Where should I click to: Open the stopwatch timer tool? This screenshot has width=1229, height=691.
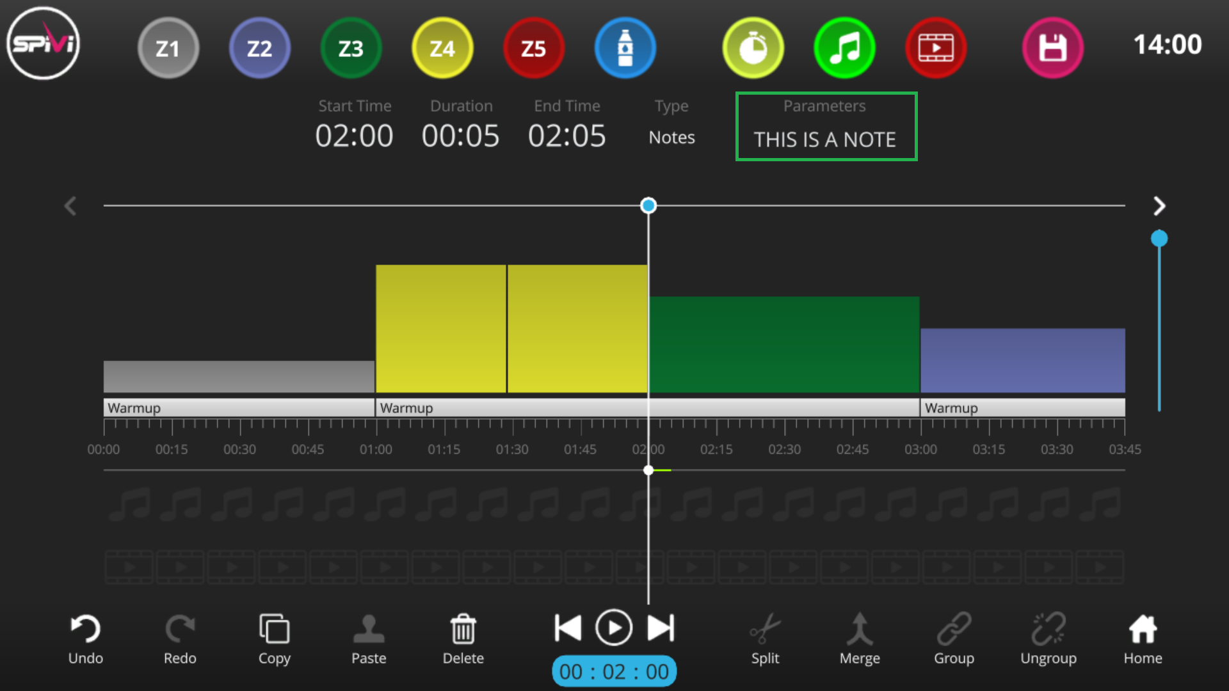tap(753, 48)
